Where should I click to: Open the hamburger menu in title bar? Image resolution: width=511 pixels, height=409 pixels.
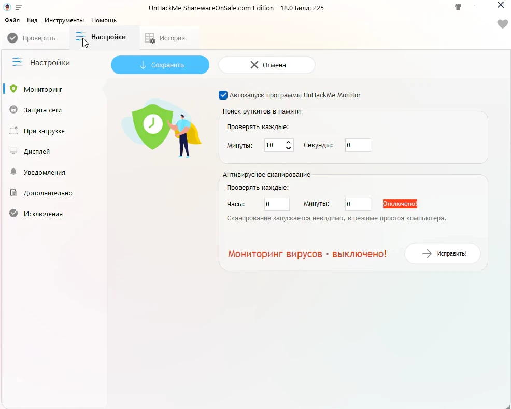(x=19, y=7)
